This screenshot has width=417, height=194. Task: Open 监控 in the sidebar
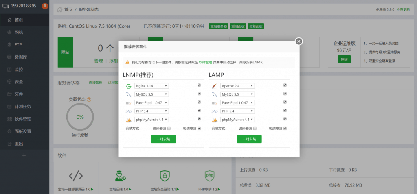25,70
